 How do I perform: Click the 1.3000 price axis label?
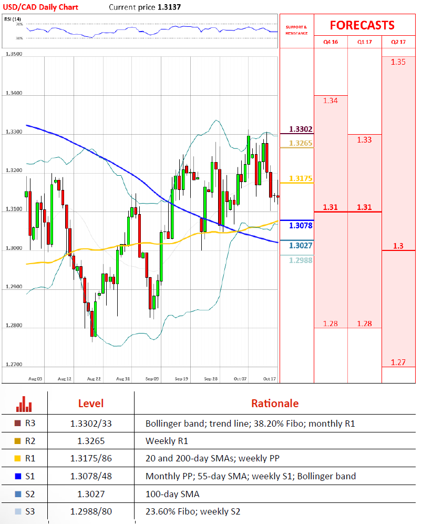click(x=14, y=248)
